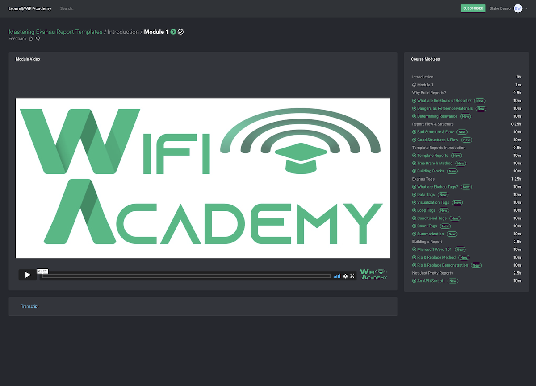Toggle the module complete checkmark in title
This screenshot has width=536, height=386.
181,32
